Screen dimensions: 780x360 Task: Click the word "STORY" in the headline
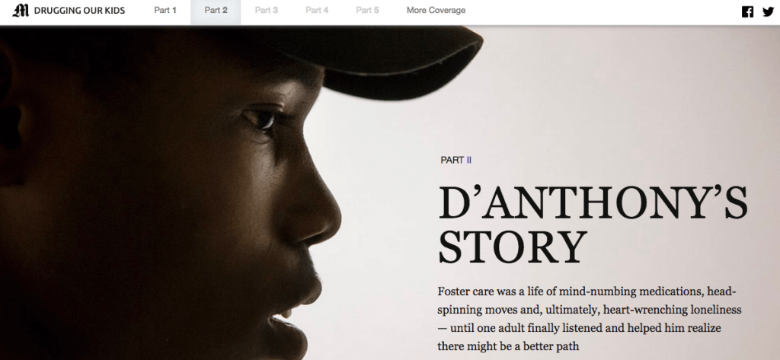(x=513, y=247)
